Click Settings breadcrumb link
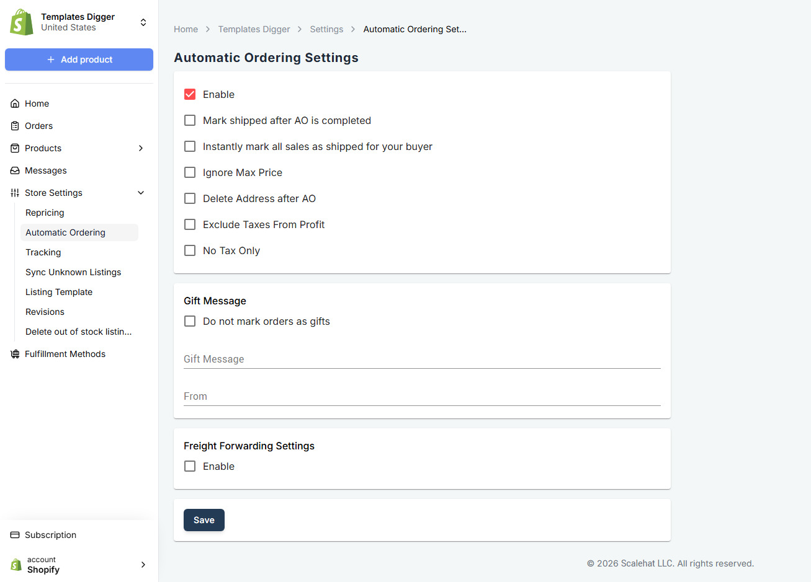 click(x=326, y=29)
